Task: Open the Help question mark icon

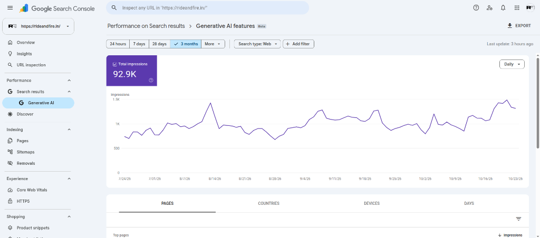Action: (476, 7)
